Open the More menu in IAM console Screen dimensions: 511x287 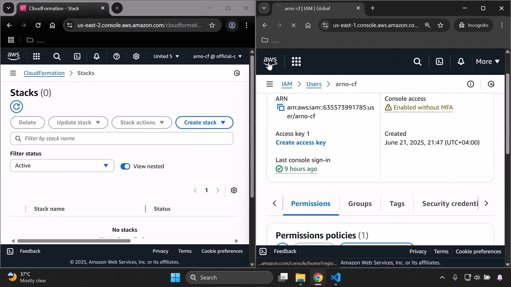click(487, 61)
